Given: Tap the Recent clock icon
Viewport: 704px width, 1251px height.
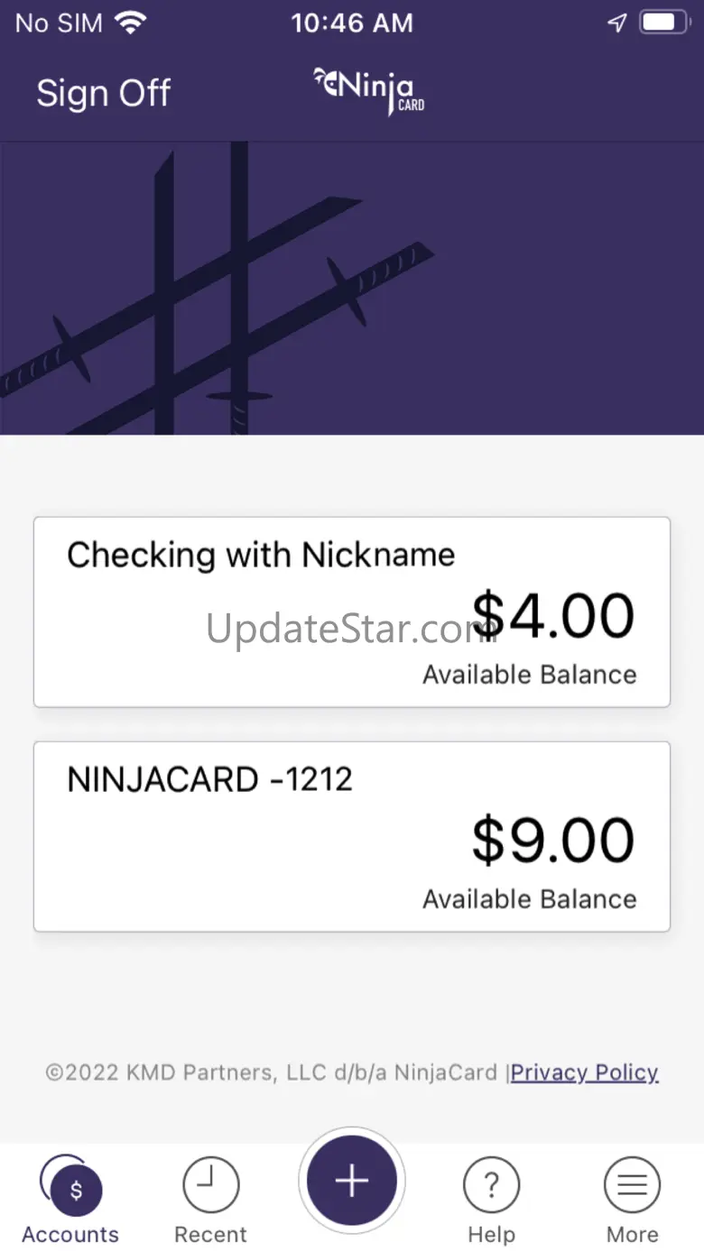Looking at the screenshot, I should [x=211, y=1186].
